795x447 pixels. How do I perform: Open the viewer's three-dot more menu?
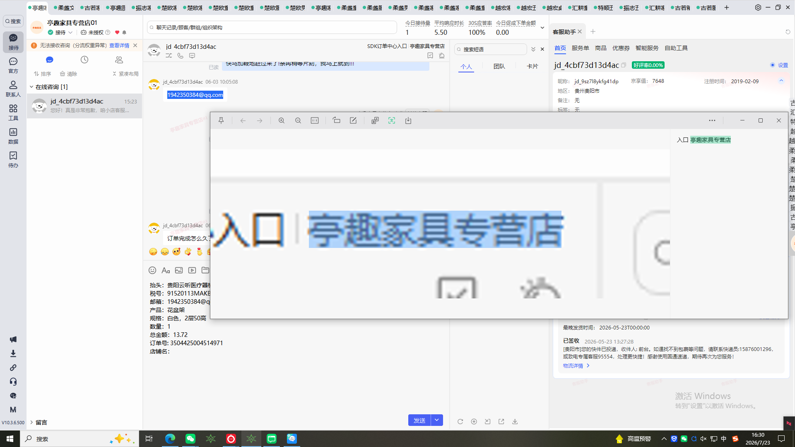coord(712,120)
